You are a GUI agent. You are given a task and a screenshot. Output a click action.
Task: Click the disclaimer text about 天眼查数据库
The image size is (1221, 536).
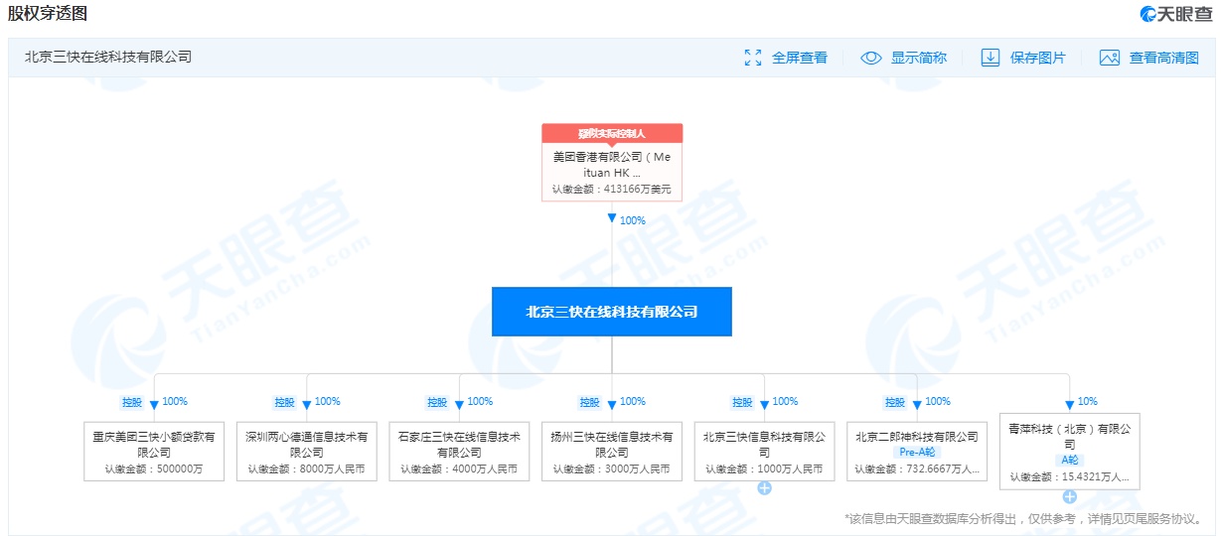1024,518
